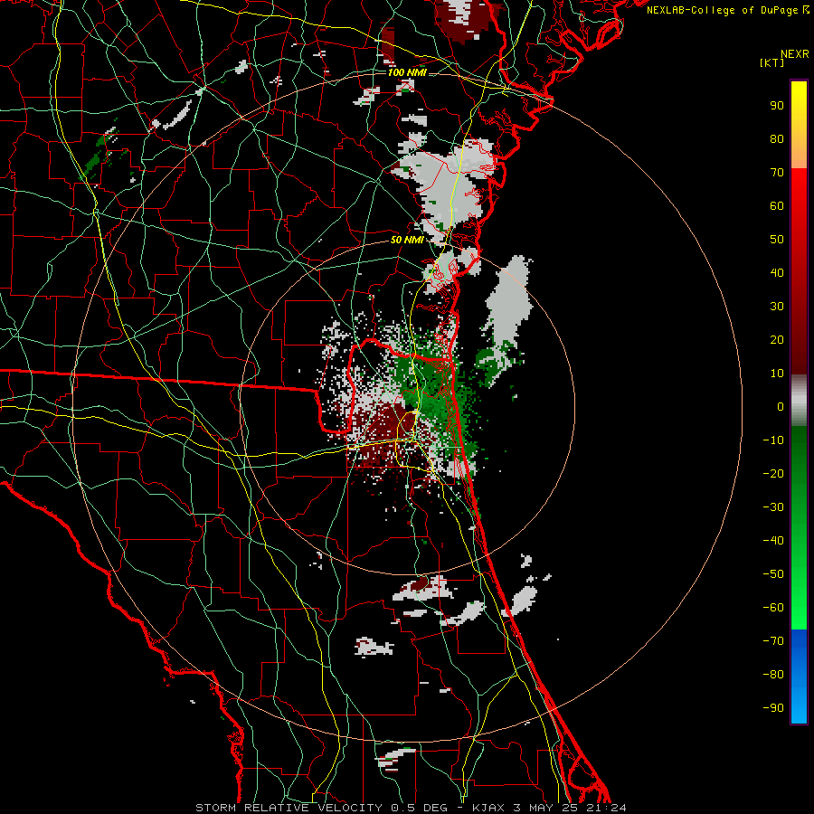Click the NEXR label above the color scale
Screen dimensions: 814x814
pos(794,54)
